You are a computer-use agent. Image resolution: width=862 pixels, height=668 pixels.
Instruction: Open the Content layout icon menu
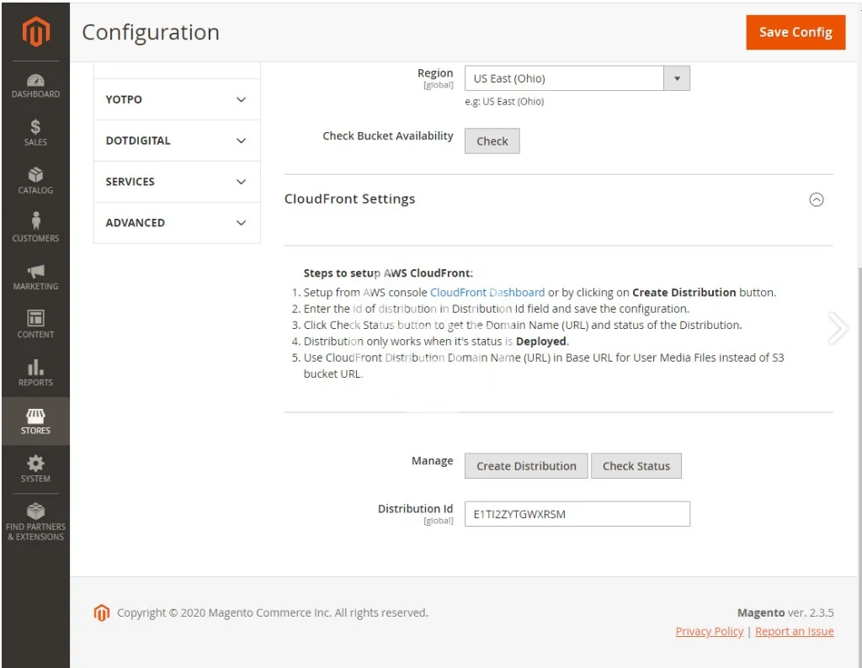(x=35, y=324)
